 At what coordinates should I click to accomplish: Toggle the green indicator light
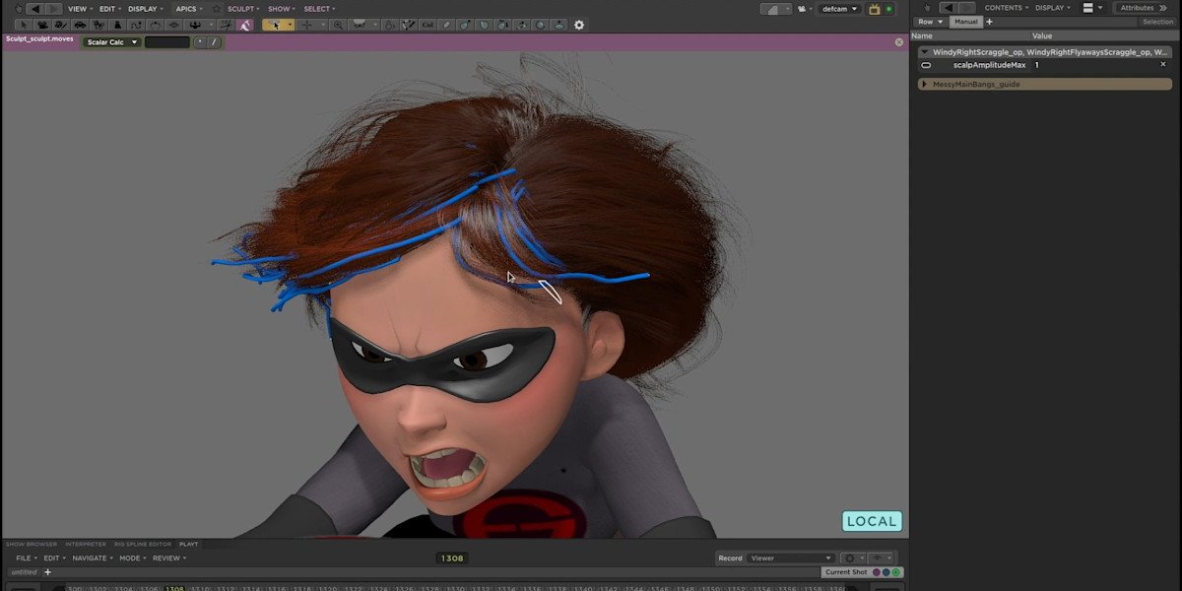click(889, 9)
